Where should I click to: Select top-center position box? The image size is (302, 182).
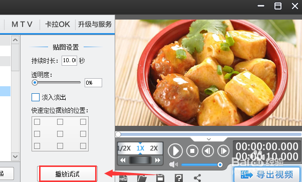[x=60, y=122]
